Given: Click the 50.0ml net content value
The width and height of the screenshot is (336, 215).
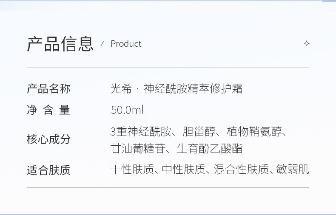Looking at the screenshot, I should [x=127, y=110].
